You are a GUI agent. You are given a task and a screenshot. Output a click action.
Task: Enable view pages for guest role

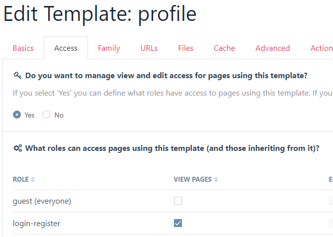pos(178,201)
